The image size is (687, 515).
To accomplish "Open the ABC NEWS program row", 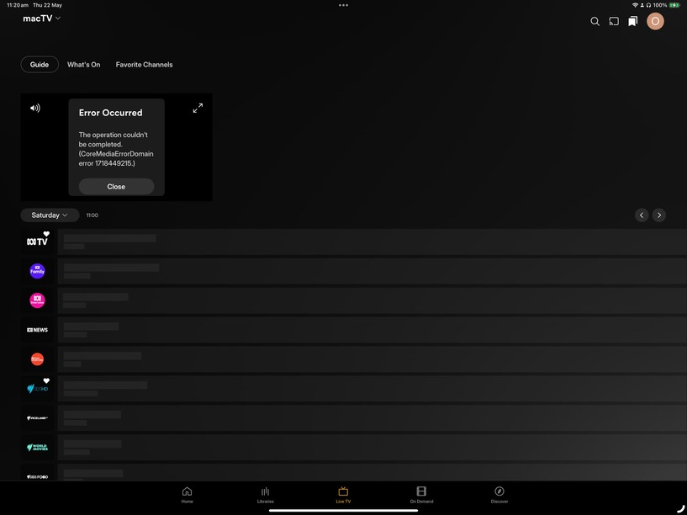I will (x=372, y=330).
